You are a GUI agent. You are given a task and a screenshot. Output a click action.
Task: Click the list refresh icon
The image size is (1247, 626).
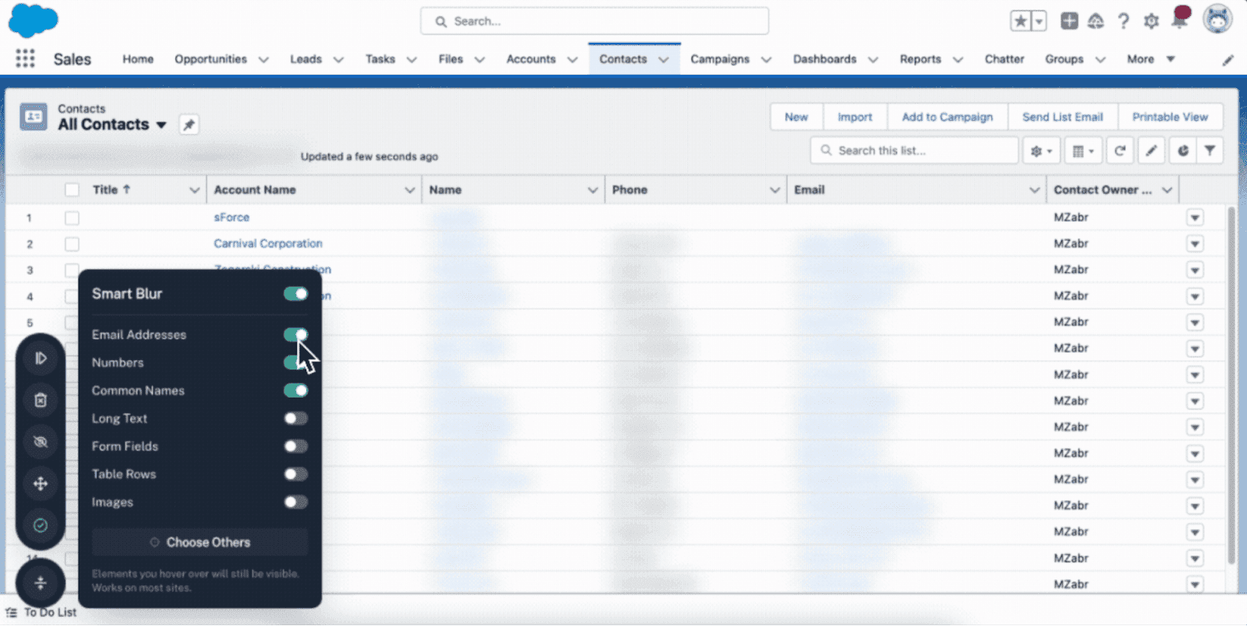coord(1120,151)
